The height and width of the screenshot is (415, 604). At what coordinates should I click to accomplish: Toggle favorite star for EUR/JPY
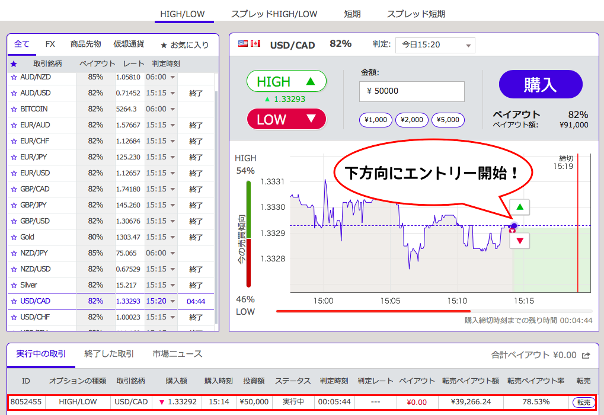[14, 157]
